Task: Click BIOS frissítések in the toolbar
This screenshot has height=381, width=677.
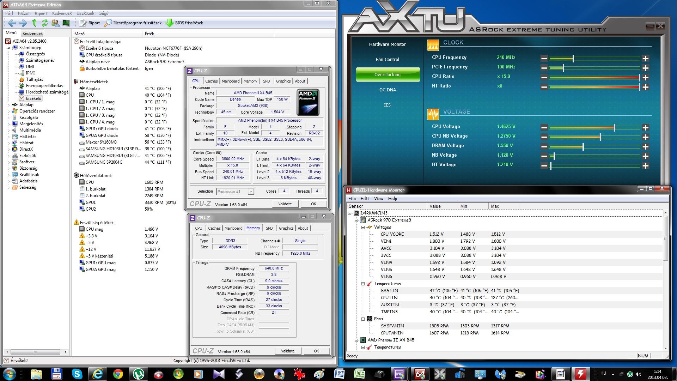Action: (184, 23)
